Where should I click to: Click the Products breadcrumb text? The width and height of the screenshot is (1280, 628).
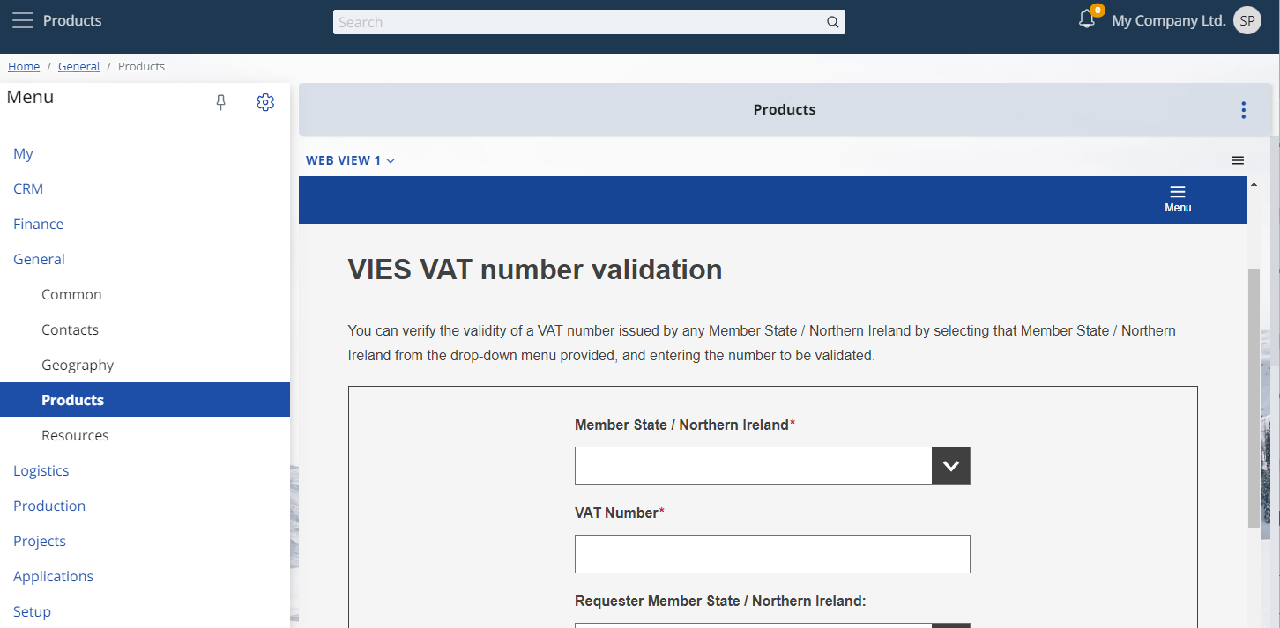point(141,66)
